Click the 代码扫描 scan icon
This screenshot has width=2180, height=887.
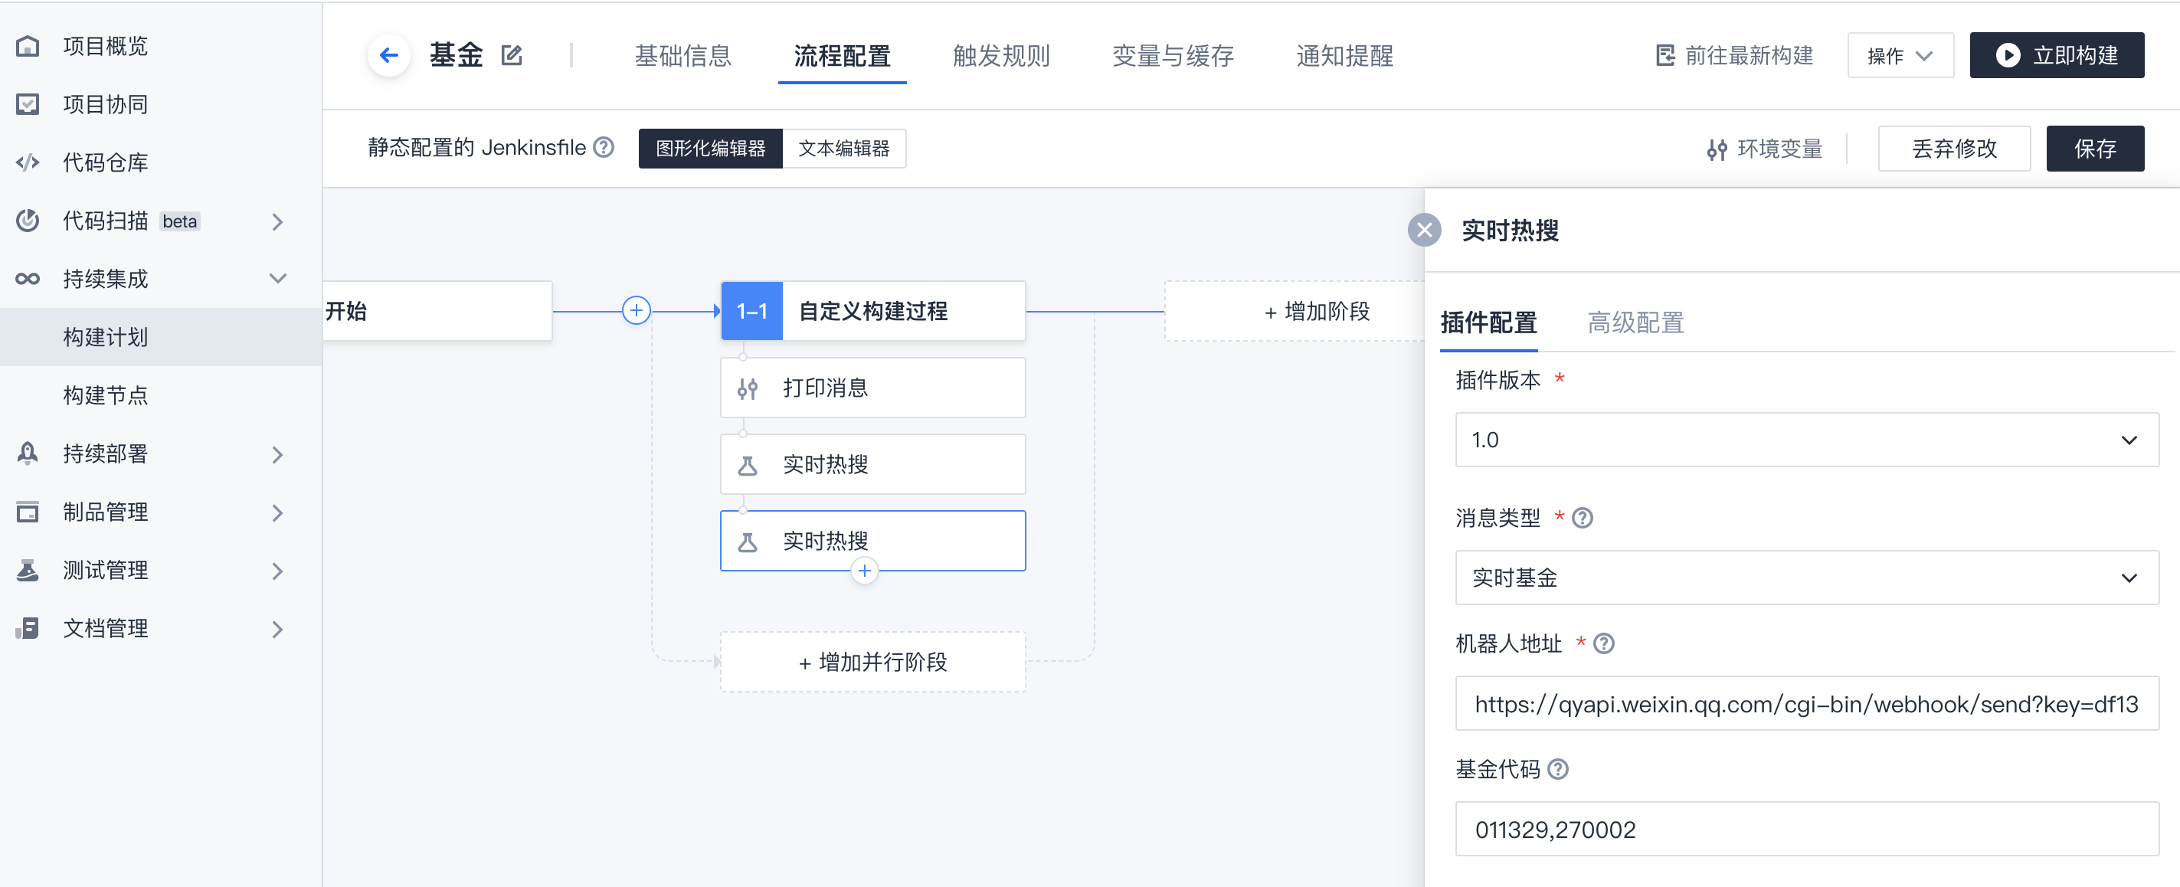[x=28, y=220]
